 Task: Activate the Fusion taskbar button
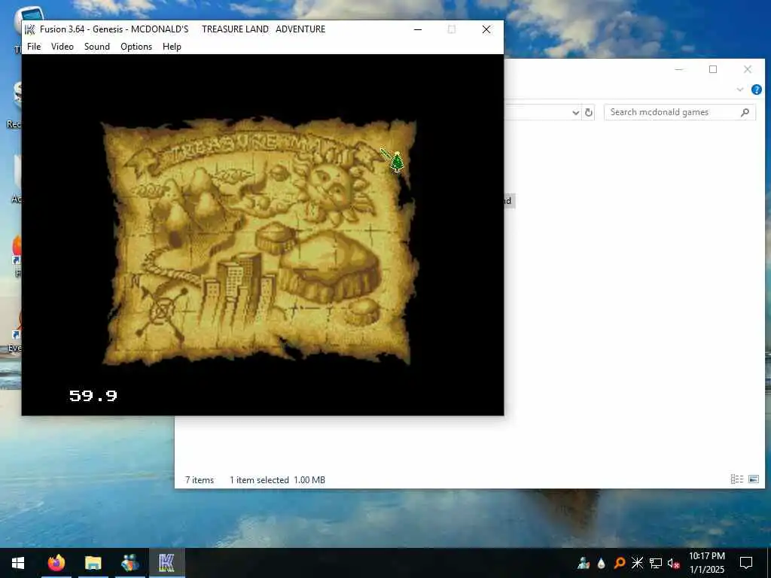166,563
